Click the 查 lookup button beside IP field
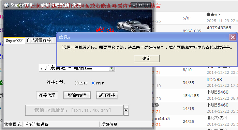The height and width of the screenshot is (130, 238). [126, 110]
